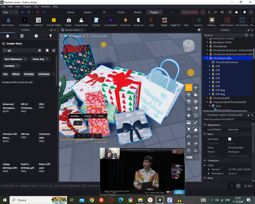Collapse the Christmas Gifts tree node
The width and height of the screenshot is (255, 204).
pos(207,58)
